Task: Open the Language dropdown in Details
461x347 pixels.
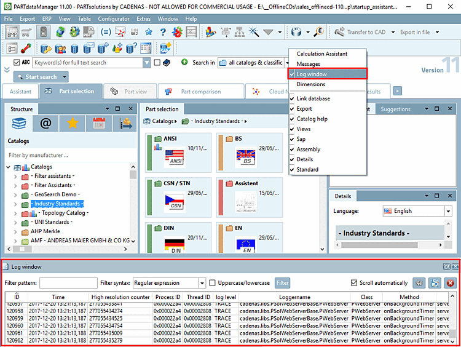Action: click(448, 211)
